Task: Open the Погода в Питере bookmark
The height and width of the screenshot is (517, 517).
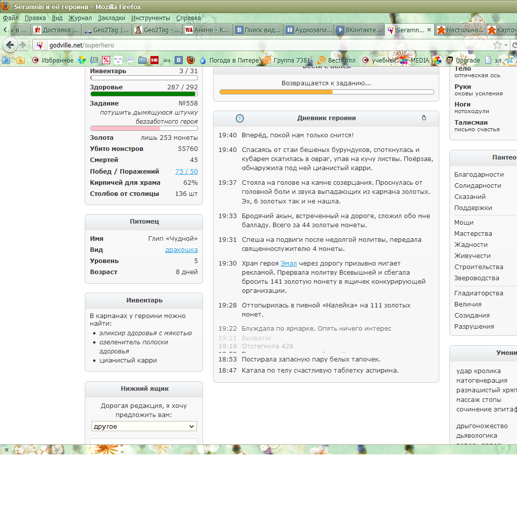Action: pyautogui.click(x=229, y=60)
